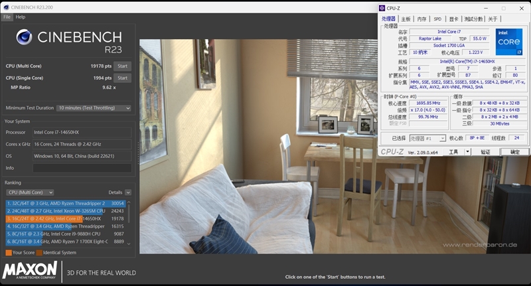531x286 pixels.
Task: Switch to CPU-Z 关于 tab
Action: 493,19
